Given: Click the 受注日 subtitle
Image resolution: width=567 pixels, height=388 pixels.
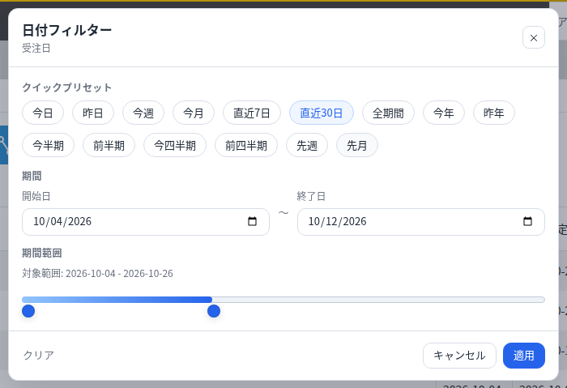Looking at the screenshot, I should (x=36, y=48).
